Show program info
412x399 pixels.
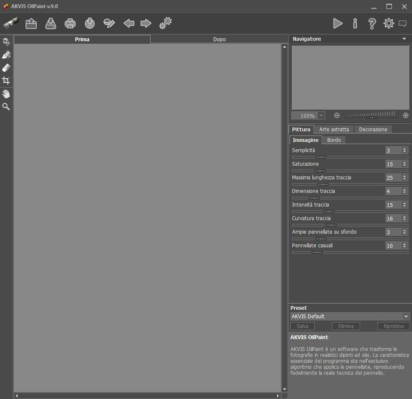coord(355,23)
